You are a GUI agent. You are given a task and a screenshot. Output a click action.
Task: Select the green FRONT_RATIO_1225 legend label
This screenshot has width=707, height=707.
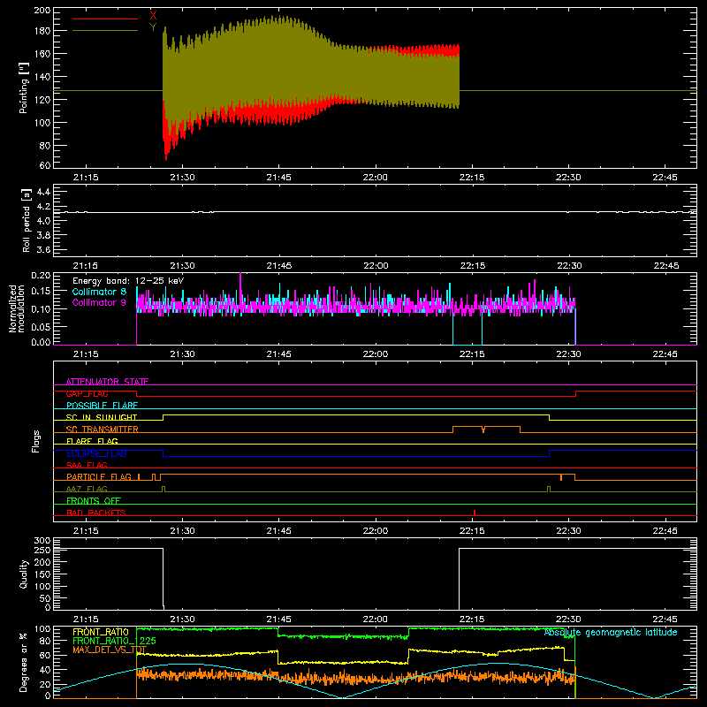tap(114, 641)
